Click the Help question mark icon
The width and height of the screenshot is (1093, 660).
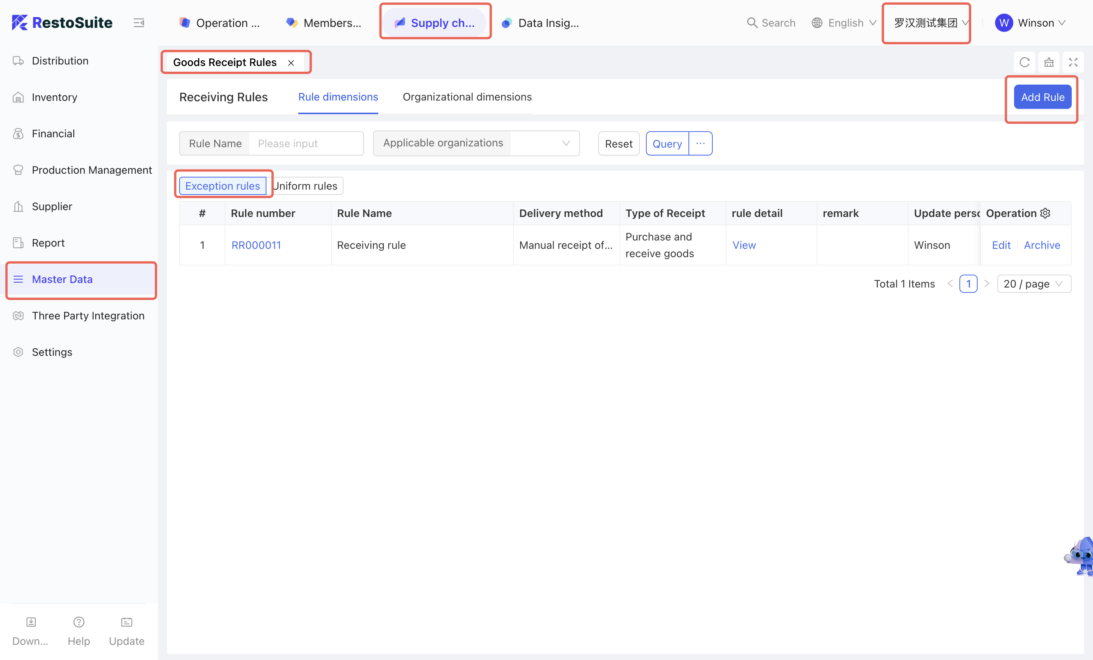(79, 622)
